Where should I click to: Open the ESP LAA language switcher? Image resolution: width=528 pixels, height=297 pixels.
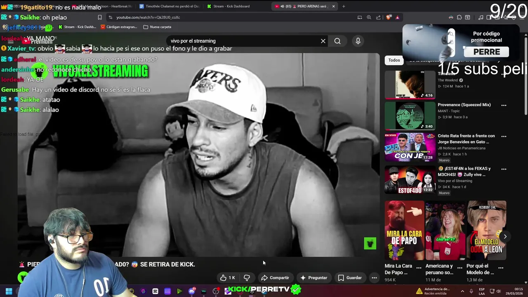point(481,291)
